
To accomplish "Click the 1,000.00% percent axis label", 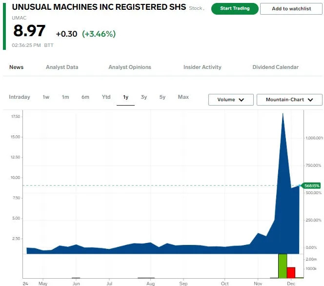I will pyautogui.click(x=314, y=138).
